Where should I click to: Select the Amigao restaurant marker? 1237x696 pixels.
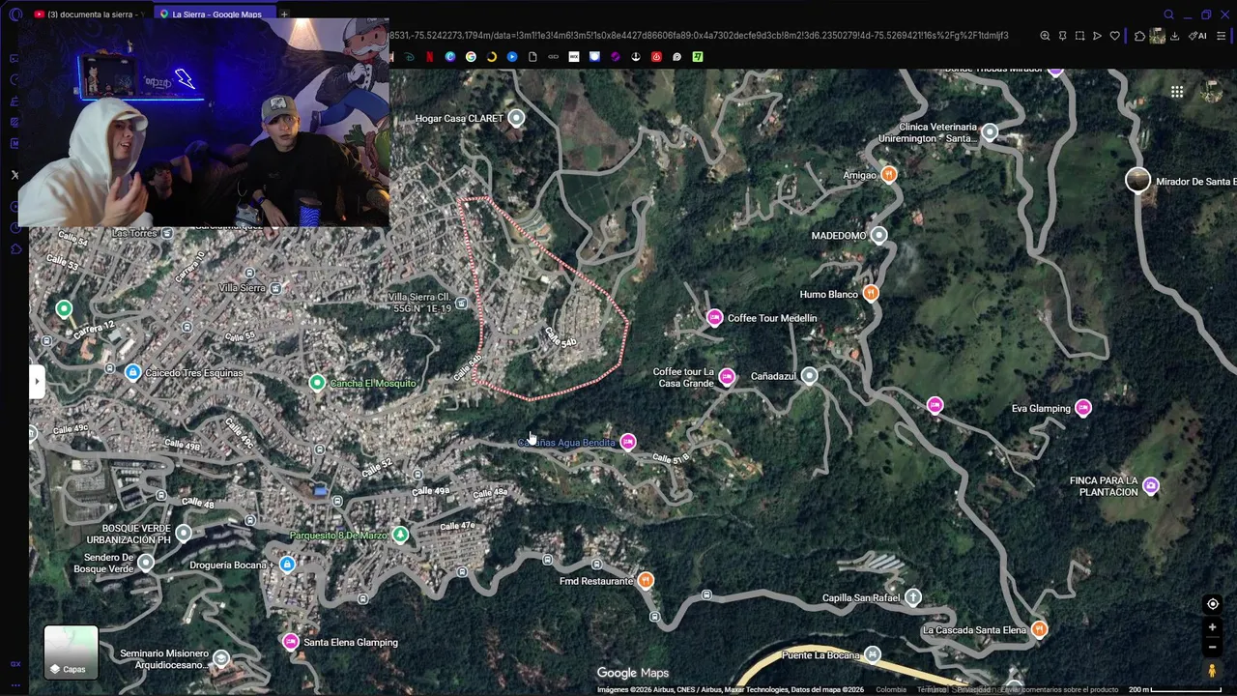[x=888, y=175]
